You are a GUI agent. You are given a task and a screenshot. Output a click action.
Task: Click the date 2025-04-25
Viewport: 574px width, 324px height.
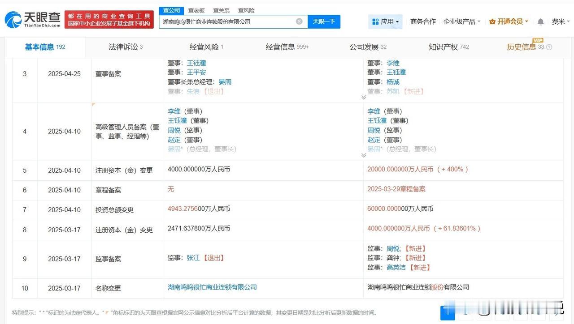pos(65,74)
